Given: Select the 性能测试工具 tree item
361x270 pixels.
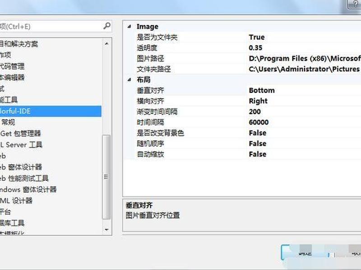Looking at the screenshot, I should click(x=24, y=178).
